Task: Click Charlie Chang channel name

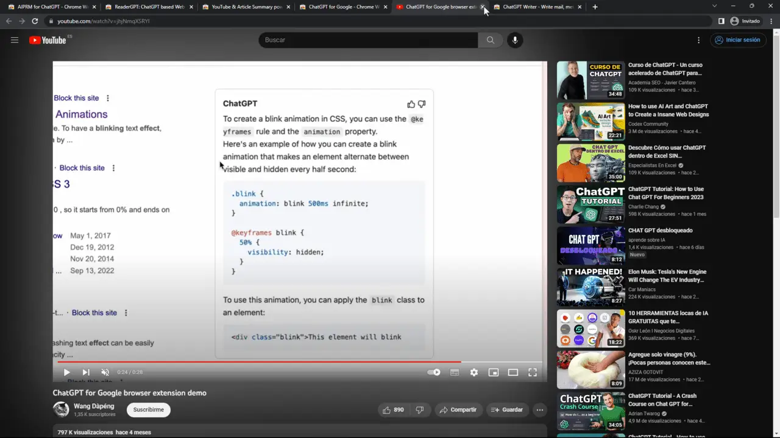Action: click(x=643, y=207)
